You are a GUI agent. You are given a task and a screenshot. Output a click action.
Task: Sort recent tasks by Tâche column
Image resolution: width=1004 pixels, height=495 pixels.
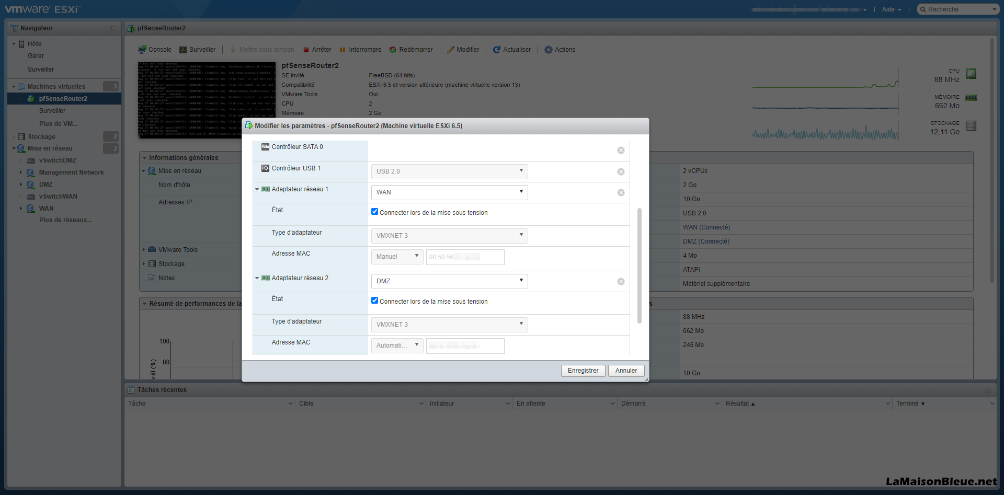point(210,404)
